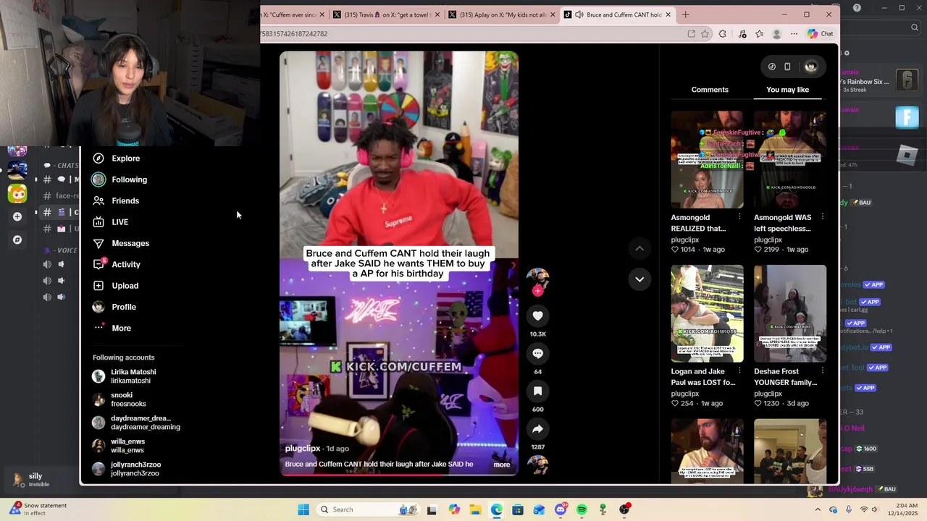927x521 pixels.
Task: Like the video with the heart icon
Action: coord(537,315)
